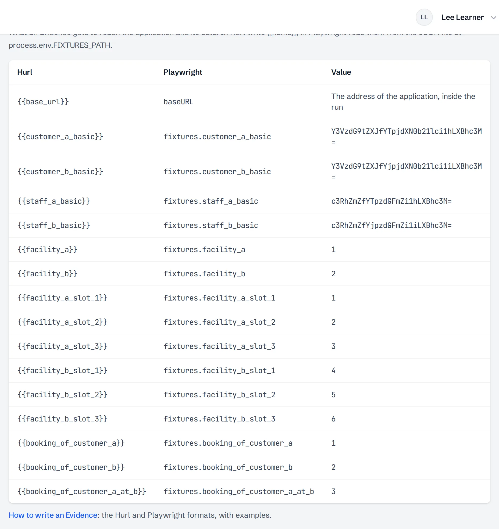Select fixtures.booking_of_customer_a_at_b cell
Viewport: 499px width, 529px height.
click(x=239, y=491)
